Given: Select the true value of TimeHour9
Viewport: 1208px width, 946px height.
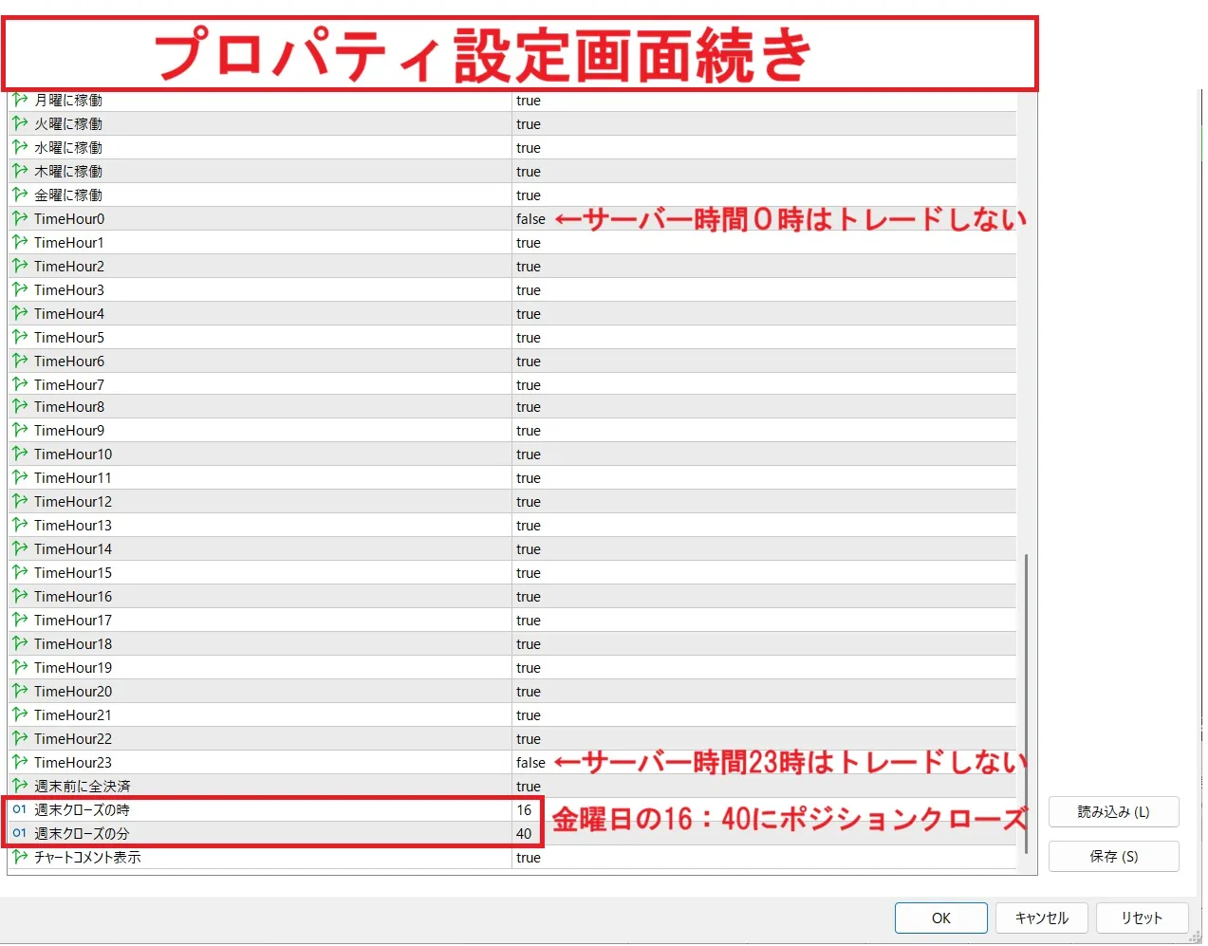Looking at the screenshot, I should pyautogui.click(x=529, y=431).
